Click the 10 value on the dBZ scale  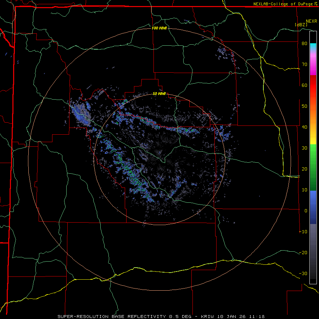[304, 190]
